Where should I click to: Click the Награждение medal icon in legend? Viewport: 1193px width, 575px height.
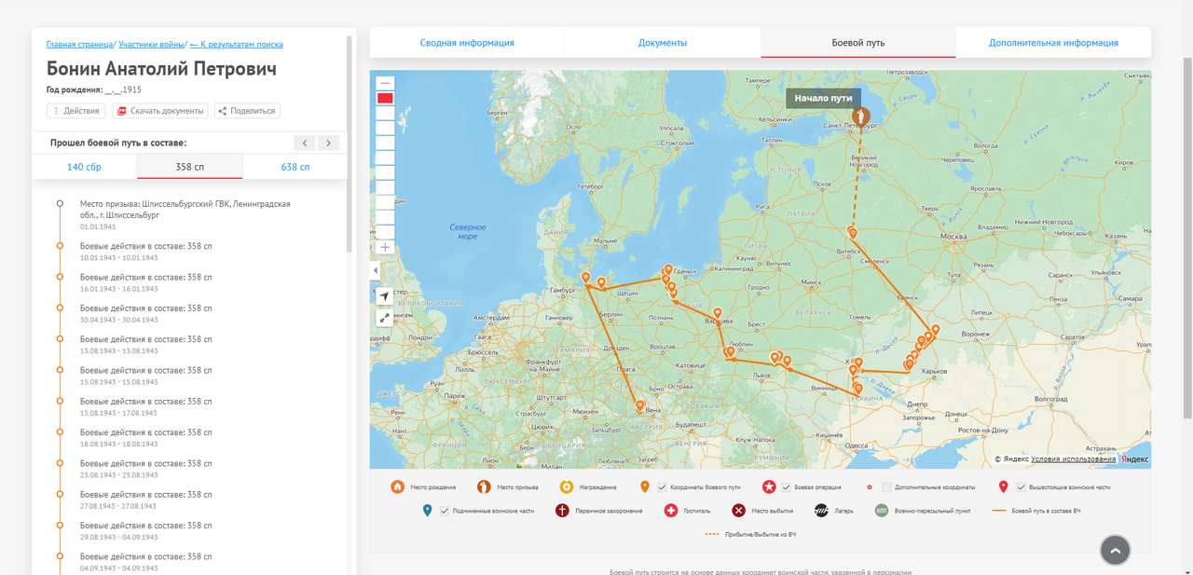(x=566, y=486)
